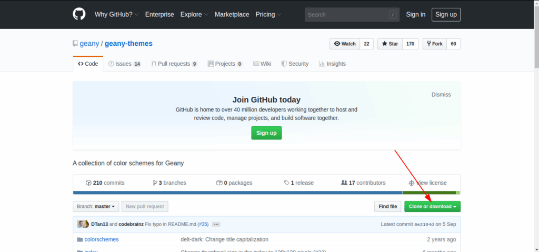Click the Find file button
Image resolution: width=539 pixels, height=252 pixels.
(x=388, y=206)
